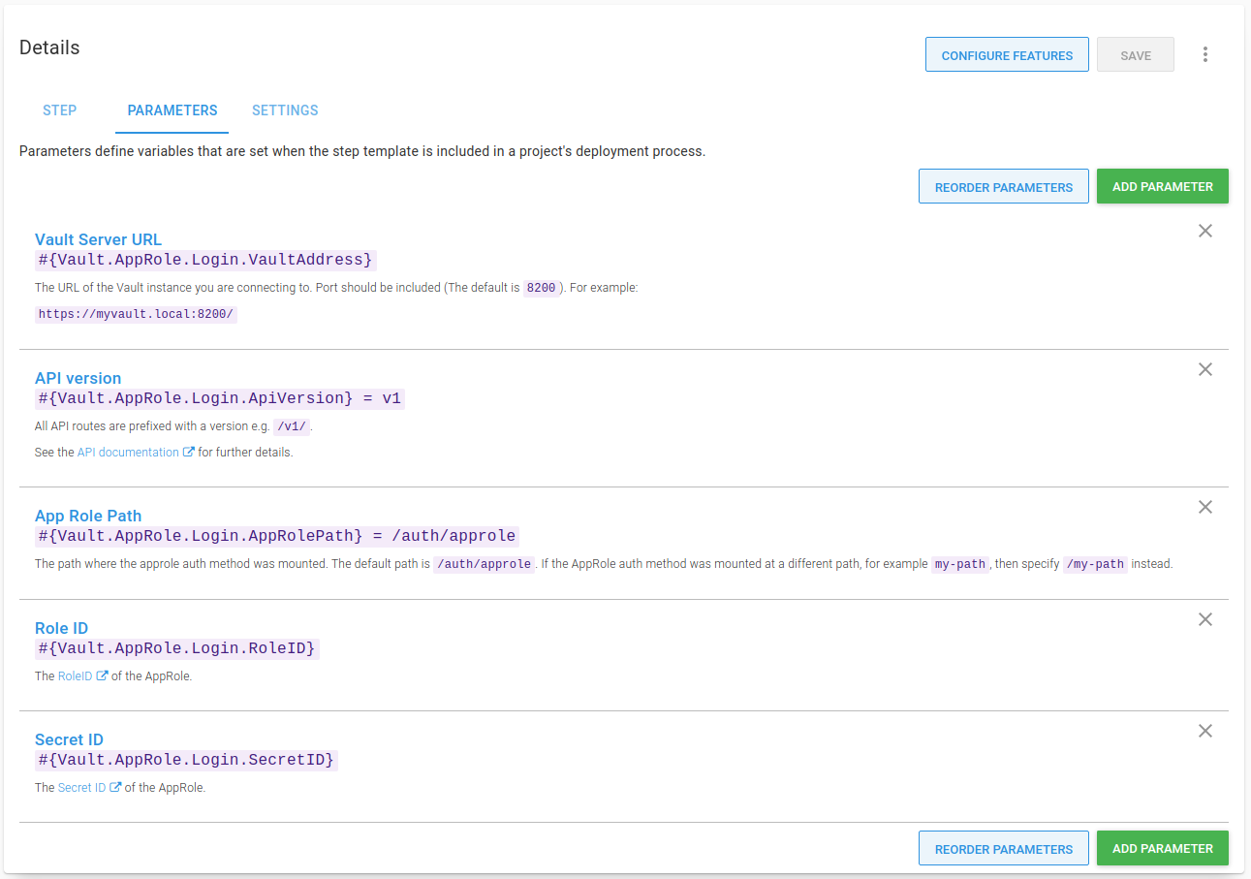
Task: Click the CONFIGURE FEATURES button
Action: 1007,54
